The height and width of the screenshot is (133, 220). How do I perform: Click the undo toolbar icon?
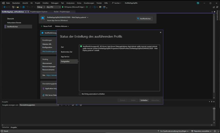28,7
